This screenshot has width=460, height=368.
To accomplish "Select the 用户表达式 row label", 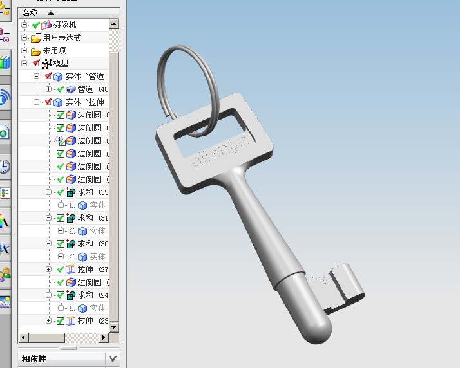I will [x=62, y=38].
